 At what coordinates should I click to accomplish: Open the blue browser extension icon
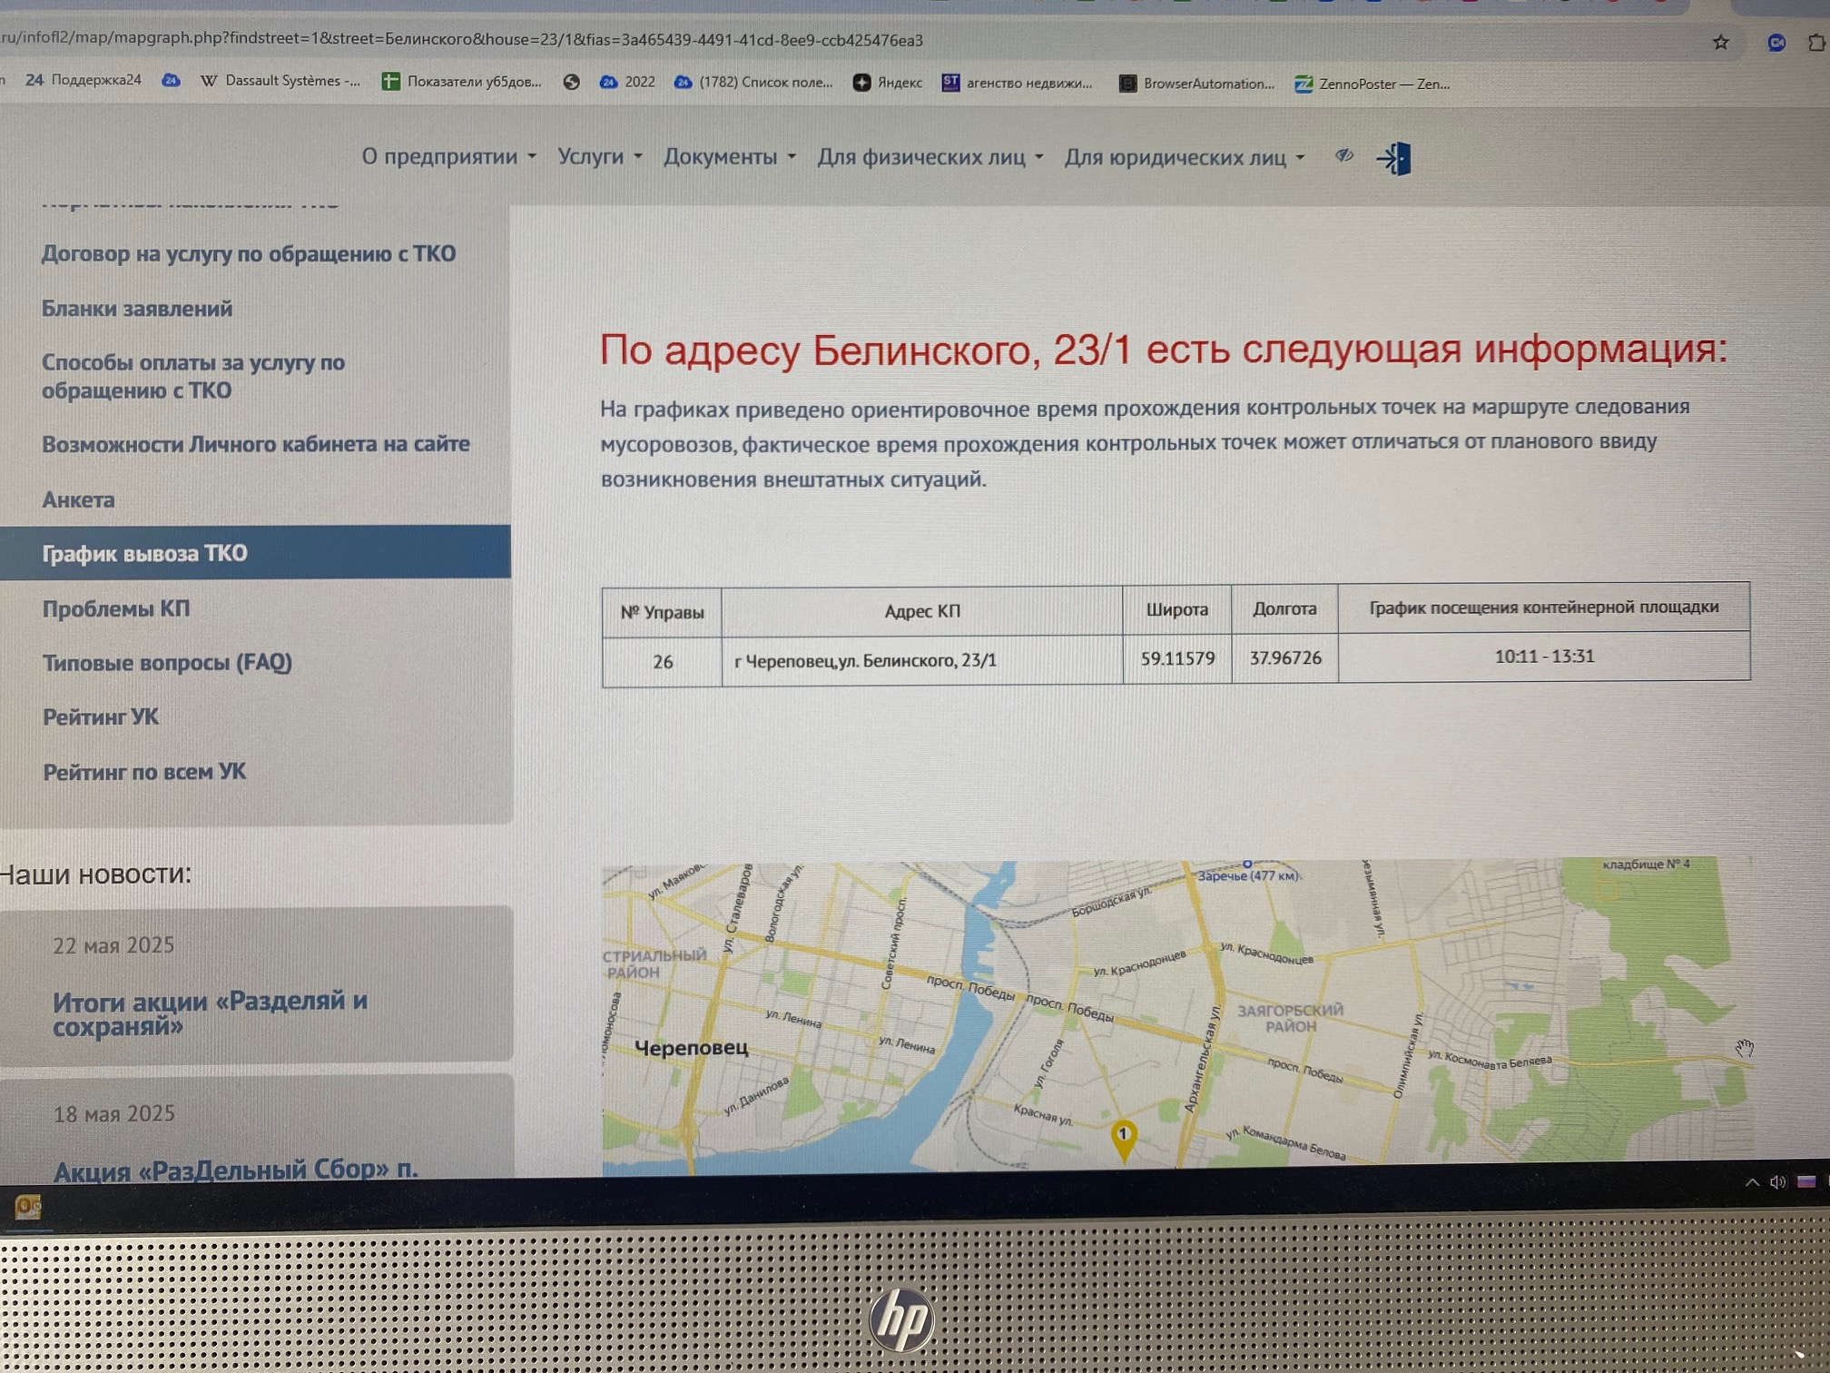[1776, 42]
